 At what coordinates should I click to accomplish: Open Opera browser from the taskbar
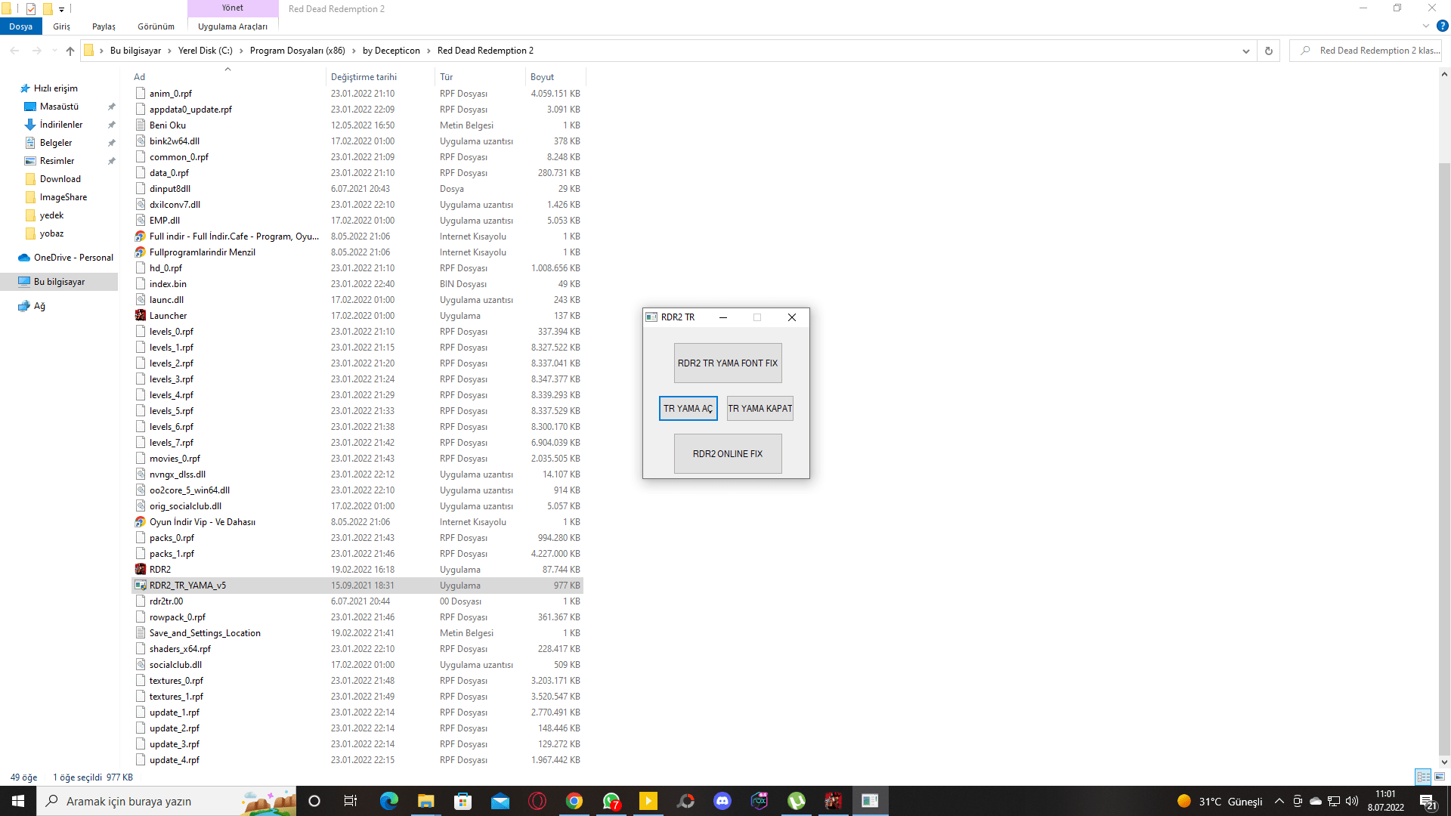(x=537, y=801)
